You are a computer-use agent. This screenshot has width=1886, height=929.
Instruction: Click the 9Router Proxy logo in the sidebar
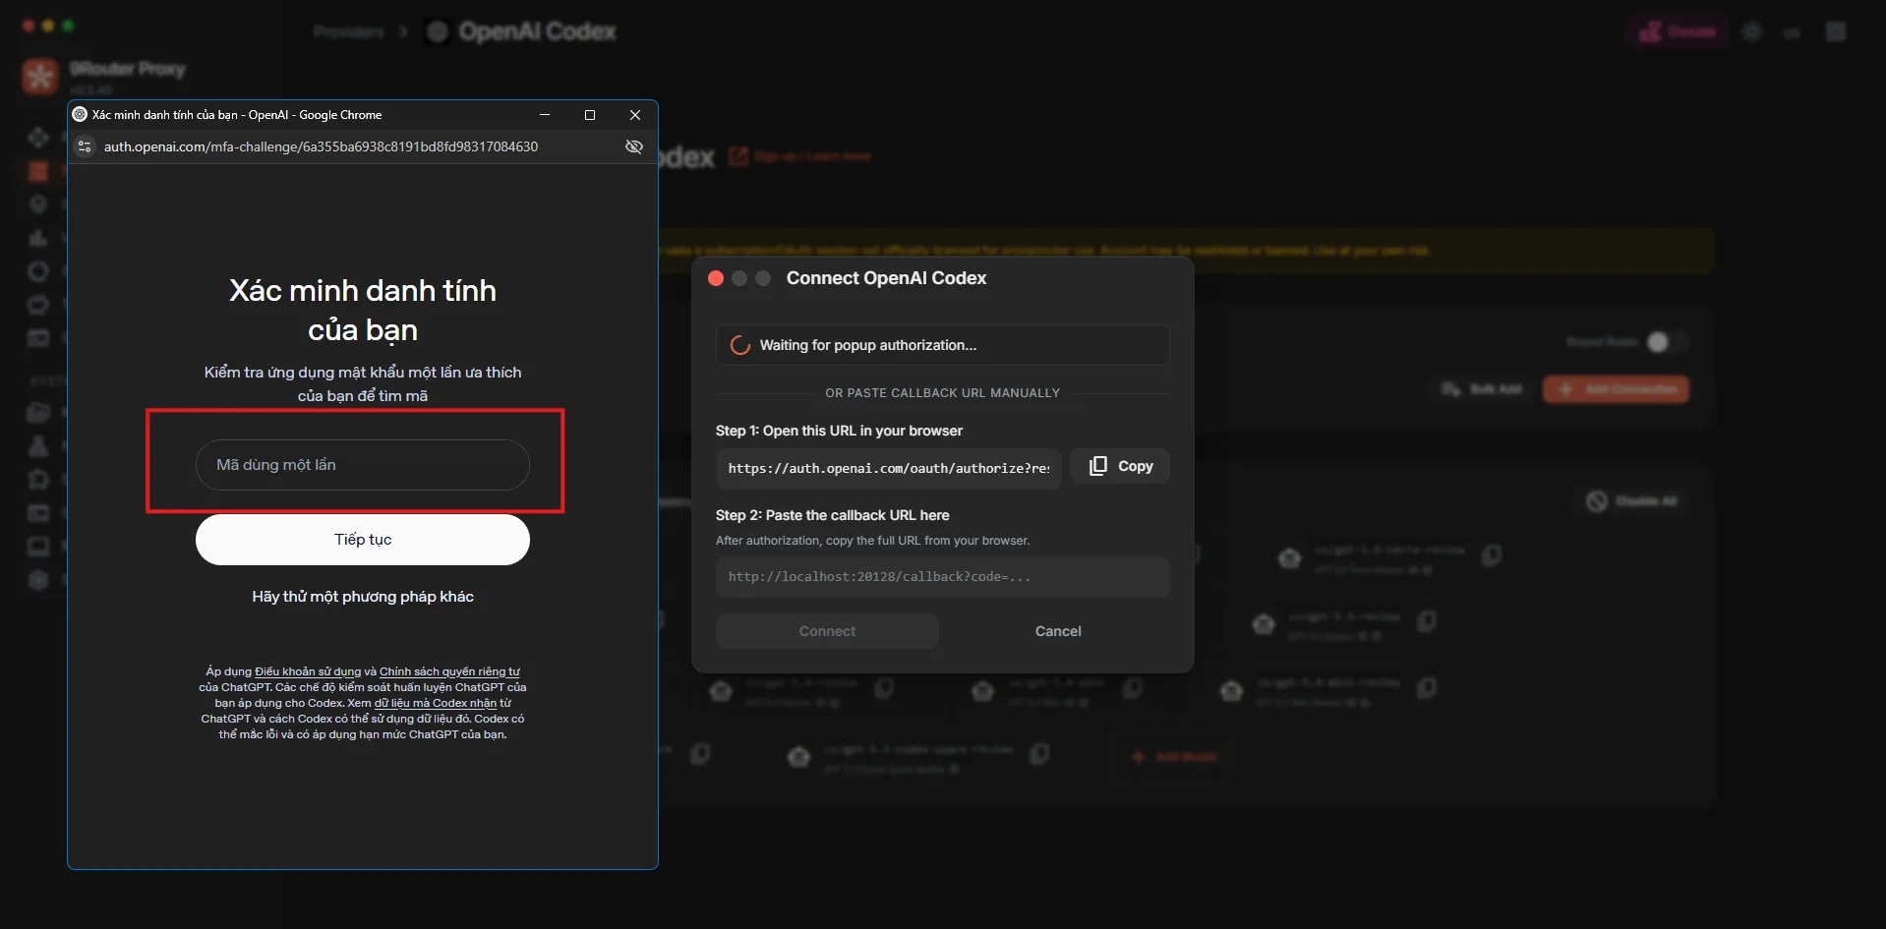coord(40,76)
